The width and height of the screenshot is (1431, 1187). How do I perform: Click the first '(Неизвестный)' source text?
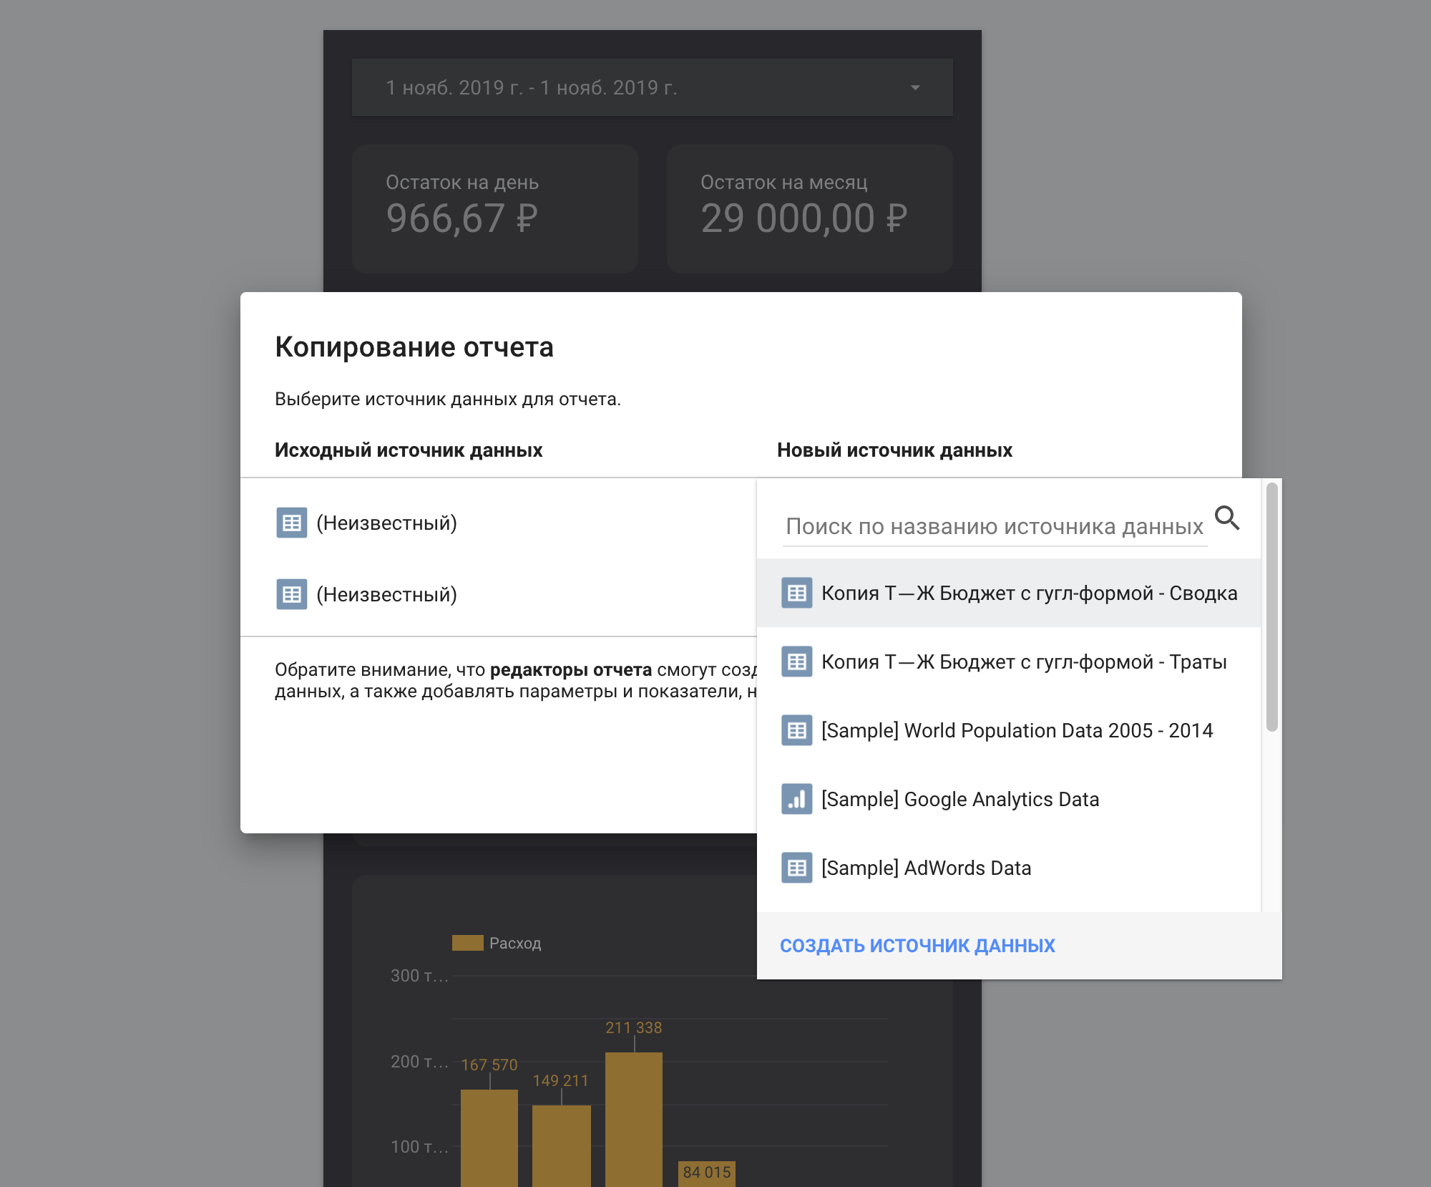(386, 523)
